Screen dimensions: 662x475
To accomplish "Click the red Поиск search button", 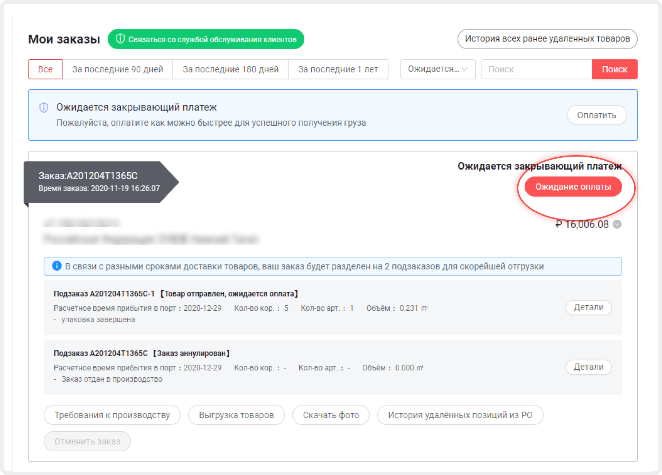I will coord(615,69).
